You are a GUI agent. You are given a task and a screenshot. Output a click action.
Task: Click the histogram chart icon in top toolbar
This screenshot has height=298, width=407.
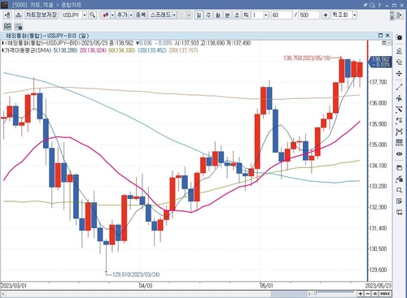click(x=18, y=15)
